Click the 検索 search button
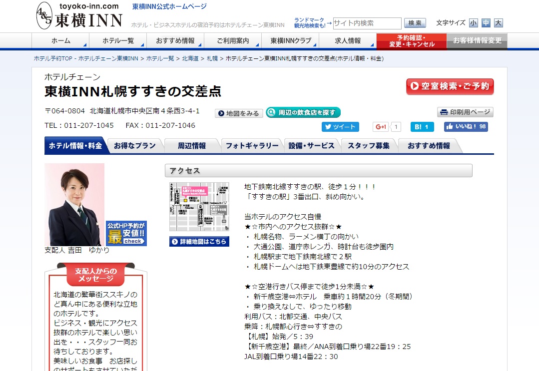The width and height of the screenshot is (539, 371). pyautogui.click(x=415, y=23)
